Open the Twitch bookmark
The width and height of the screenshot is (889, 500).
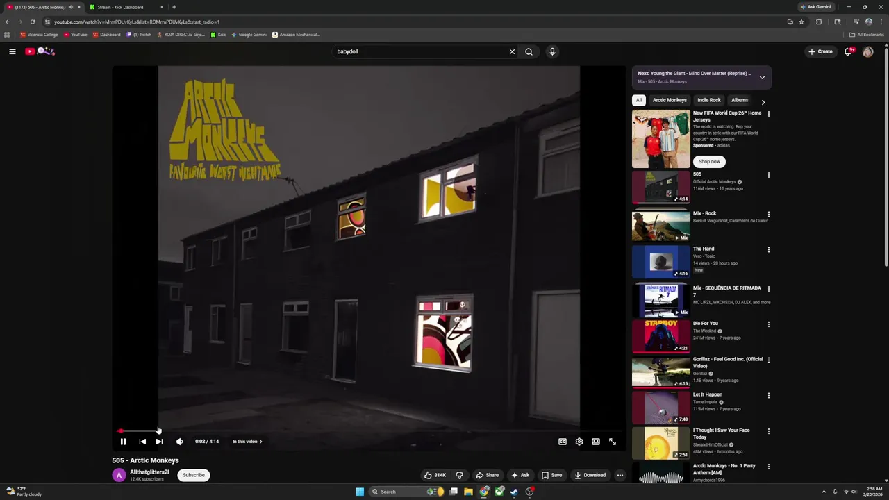tap(139, 35)
